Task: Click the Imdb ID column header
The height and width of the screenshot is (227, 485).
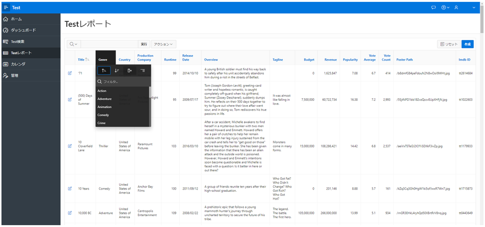Action: [465, 60]
